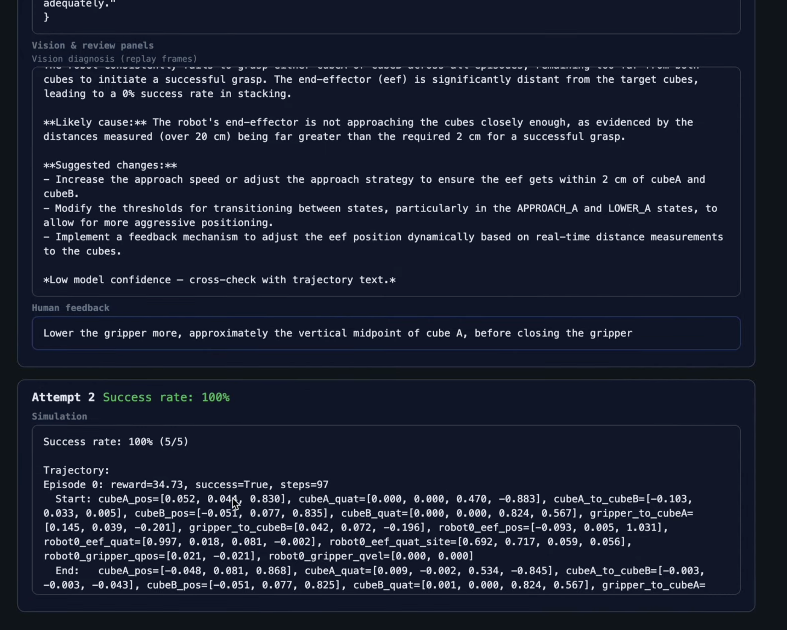Click the '**Likely cause:**' text

tap(95, 122)
